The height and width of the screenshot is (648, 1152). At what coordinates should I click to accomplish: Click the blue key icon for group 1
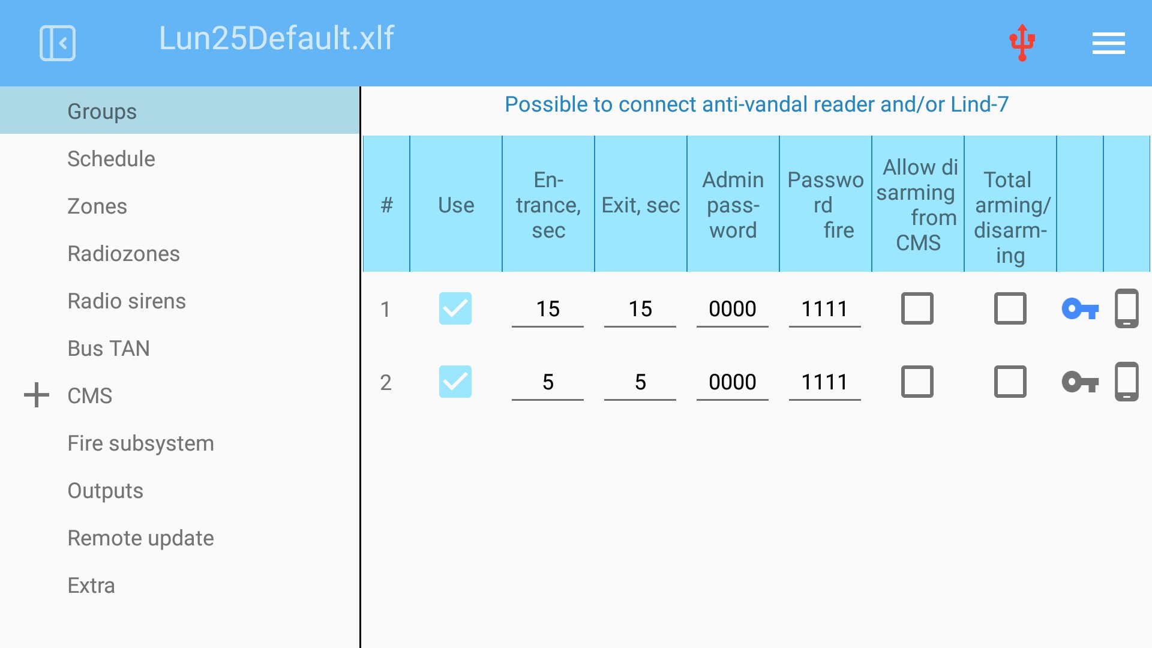click(x=1080, y=309)
